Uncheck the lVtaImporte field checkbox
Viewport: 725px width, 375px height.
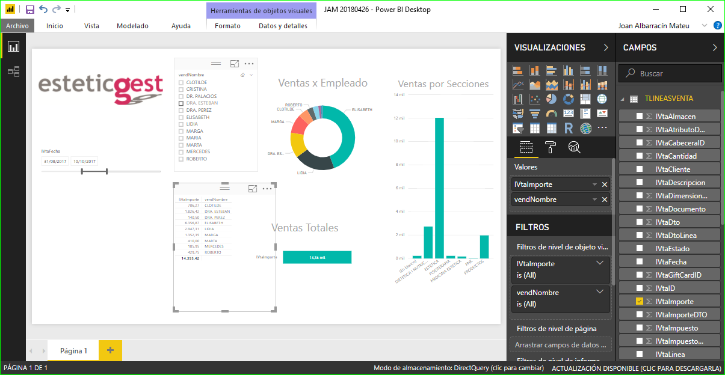tap(640, 302)
